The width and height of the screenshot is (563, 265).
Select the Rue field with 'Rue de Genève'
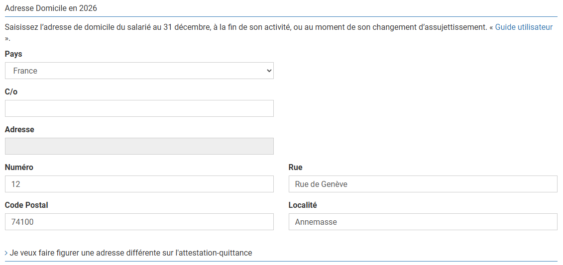pyautogui.click(x=423, y=184)
